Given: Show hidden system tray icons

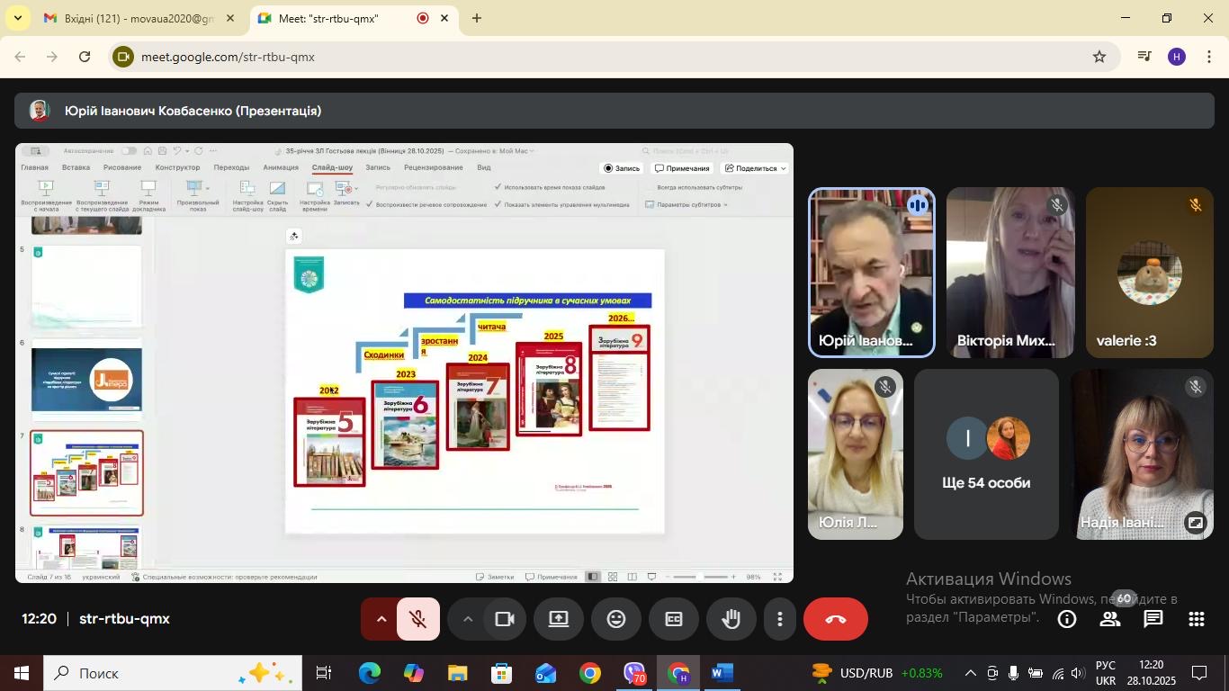Looking at the screenshot, I should pyautogui.click(x=970, y=673).
